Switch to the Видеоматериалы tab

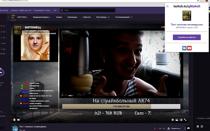pyautogui.click(x=42, y=17)
